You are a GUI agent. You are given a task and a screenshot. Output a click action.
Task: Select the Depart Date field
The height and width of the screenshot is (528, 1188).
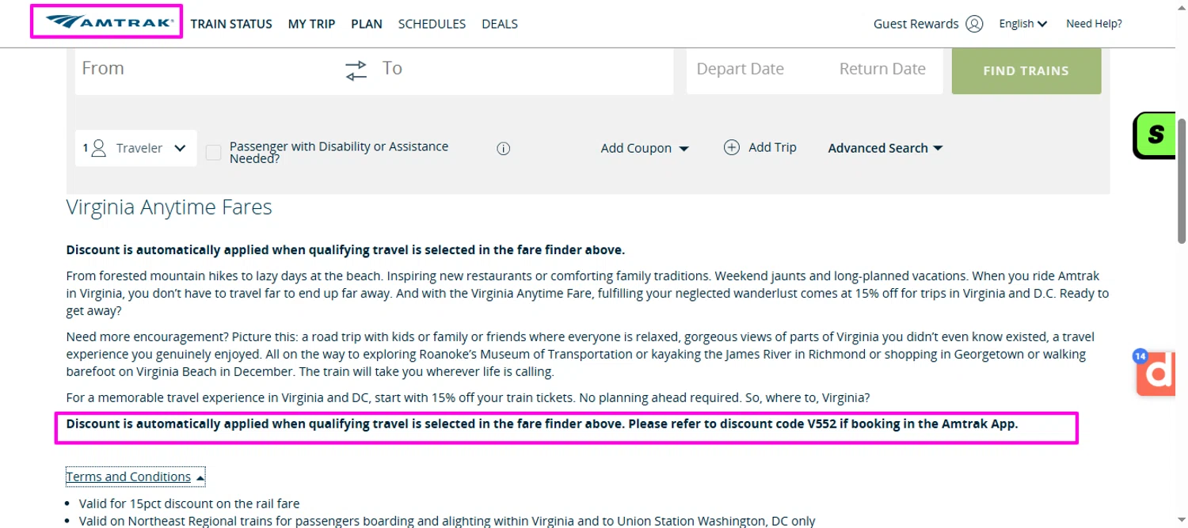[x=740, y=69]
